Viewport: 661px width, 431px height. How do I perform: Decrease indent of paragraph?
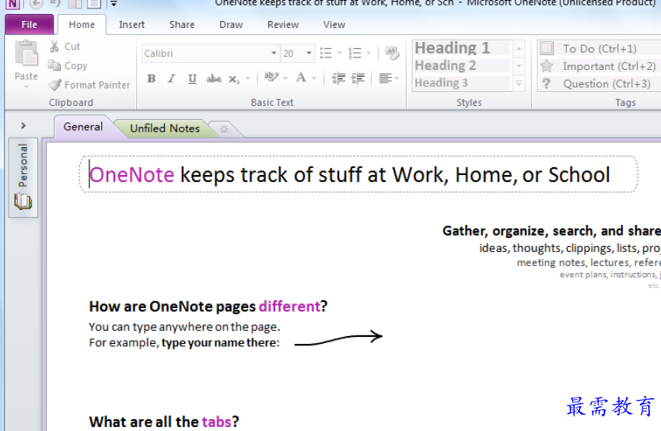tap(338, 79)
